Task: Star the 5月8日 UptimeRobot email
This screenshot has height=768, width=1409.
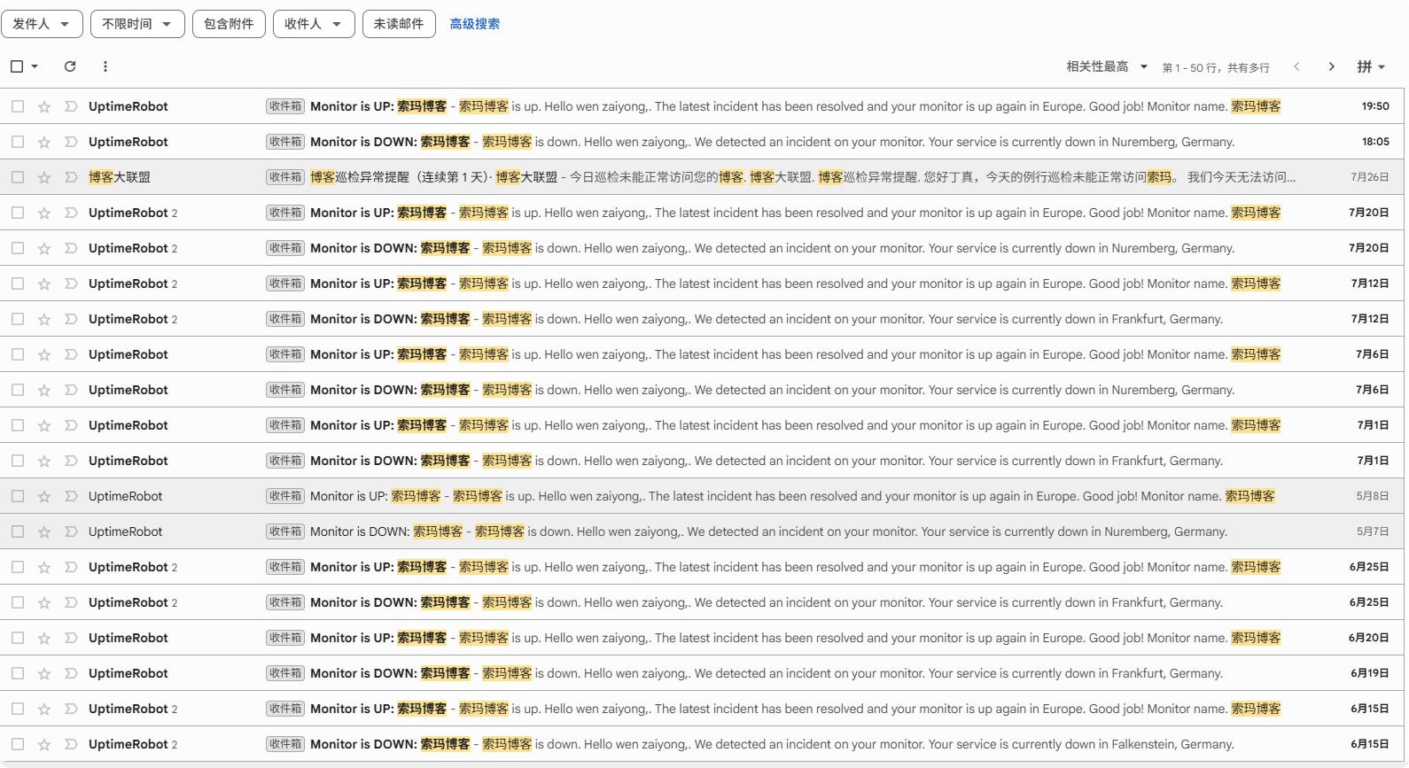Action: (x=44, y=496)
